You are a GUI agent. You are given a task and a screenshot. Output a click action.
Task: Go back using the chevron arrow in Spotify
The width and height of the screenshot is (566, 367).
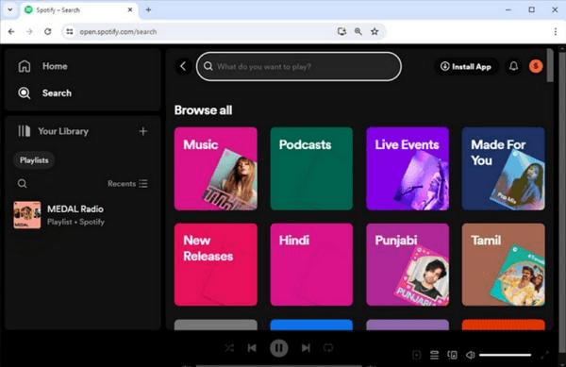pyautogui.click(x=183, y=66)
